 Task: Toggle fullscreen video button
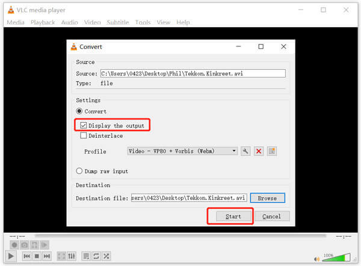click(61, 256)
